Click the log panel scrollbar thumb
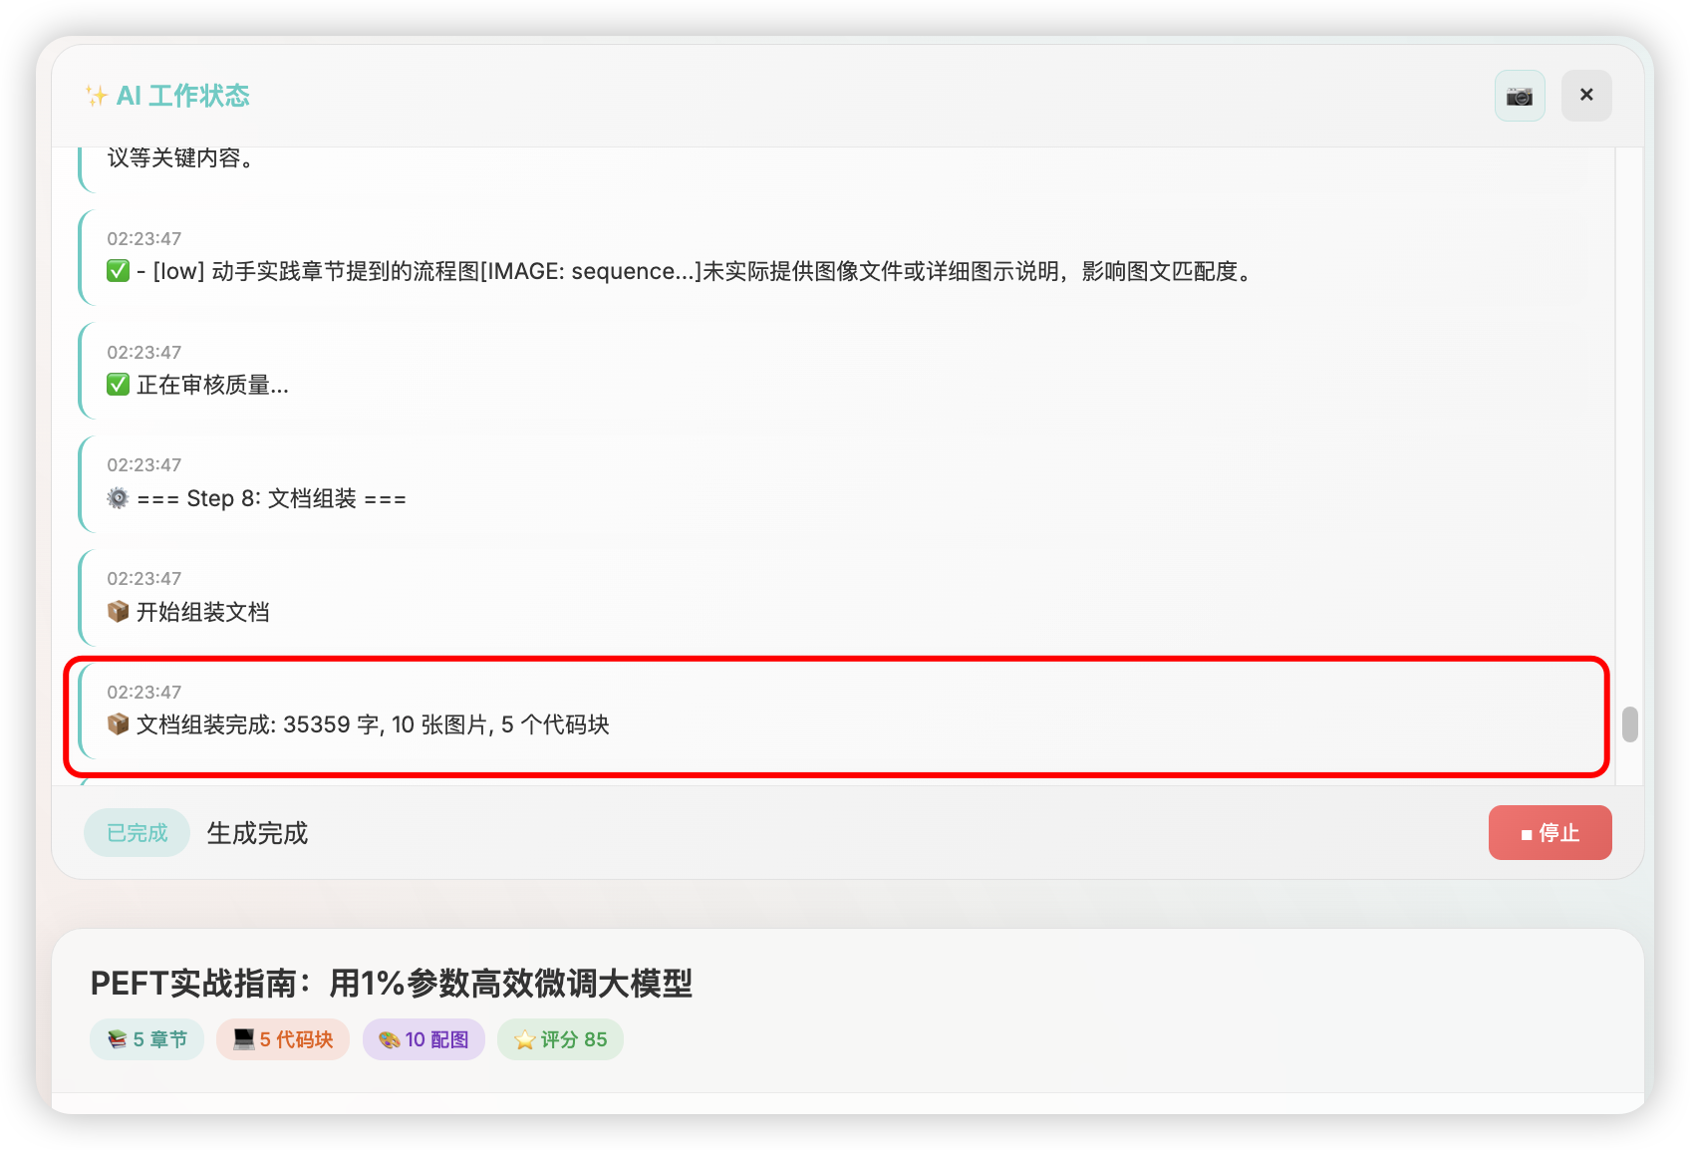This screenshot has height=1150, width=1690. (1629, 724)
